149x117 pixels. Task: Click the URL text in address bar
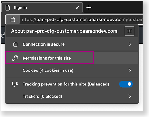(82, 20)
